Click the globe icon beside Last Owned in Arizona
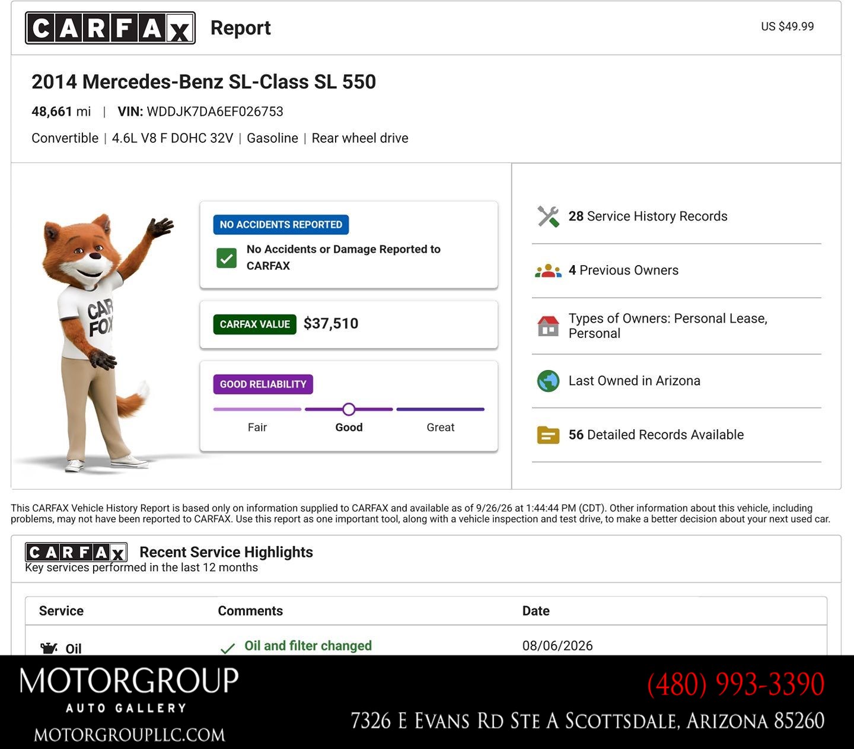 pos(549,381)
